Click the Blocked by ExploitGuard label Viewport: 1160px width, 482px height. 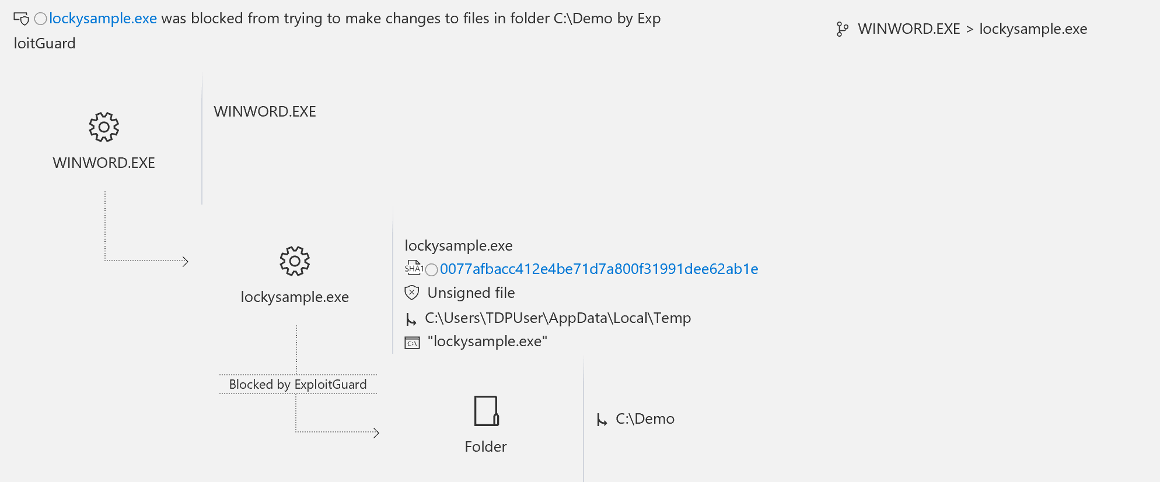[x=298, y=384]
